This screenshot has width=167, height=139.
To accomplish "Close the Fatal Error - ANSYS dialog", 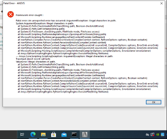I will [x=162, y=4].
